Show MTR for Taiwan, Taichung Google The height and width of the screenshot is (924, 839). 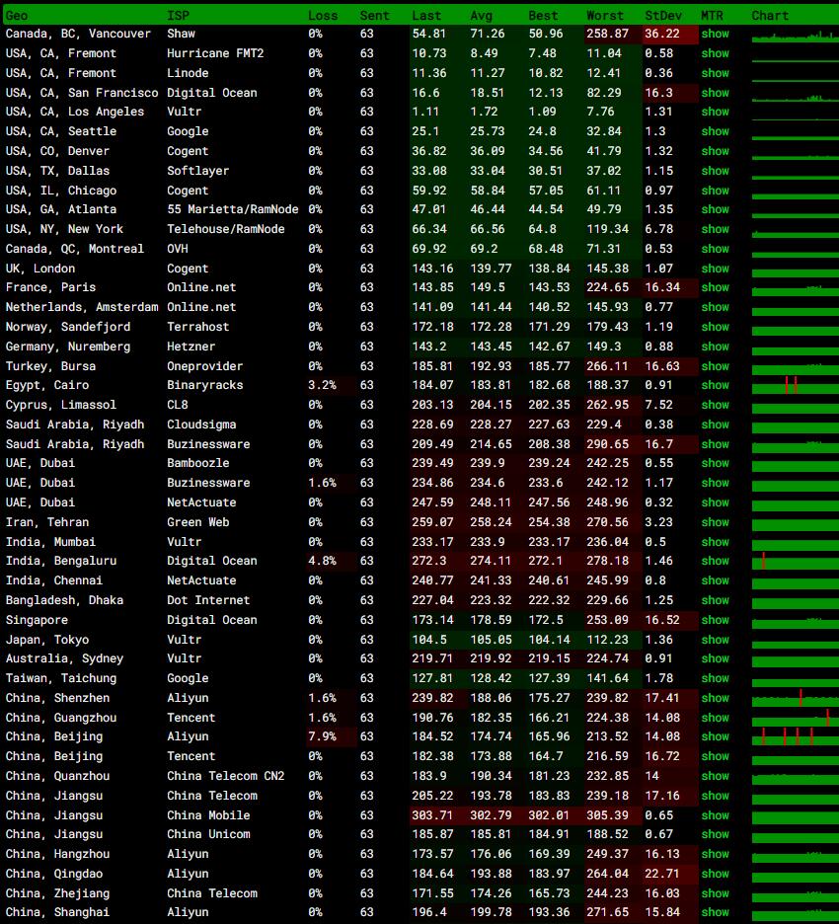coord(715,678)
